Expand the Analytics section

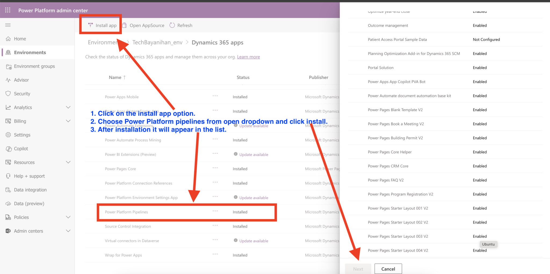coord(68,107)
